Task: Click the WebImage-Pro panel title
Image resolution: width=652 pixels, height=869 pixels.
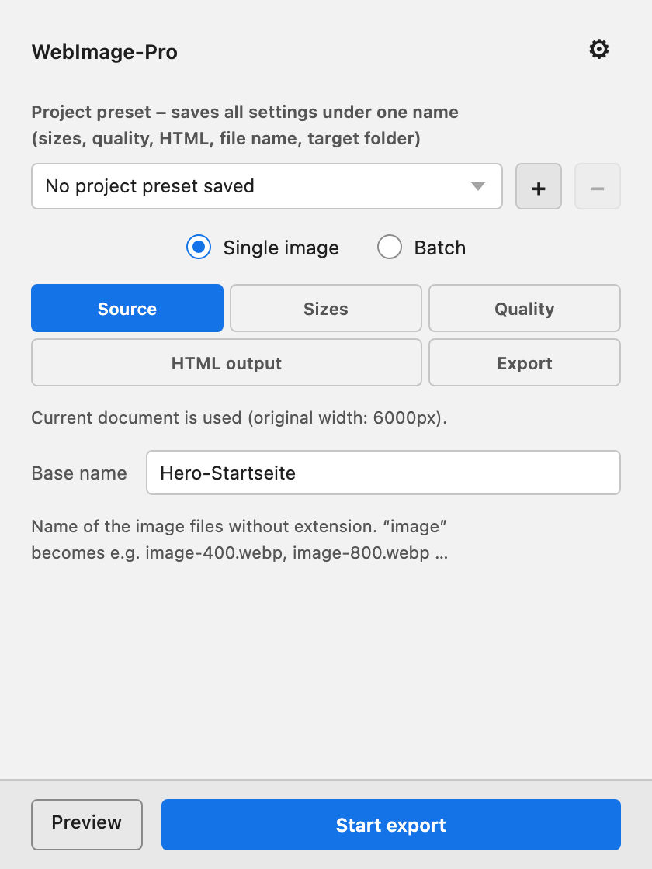Action: point(104,51)
